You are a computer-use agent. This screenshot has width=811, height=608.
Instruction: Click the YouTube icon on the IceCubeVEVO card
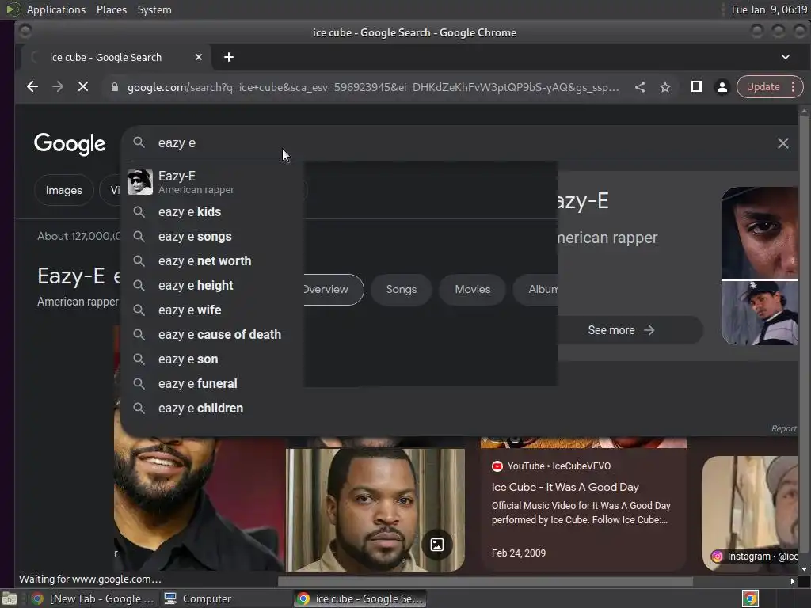click(x=497, y=466)
